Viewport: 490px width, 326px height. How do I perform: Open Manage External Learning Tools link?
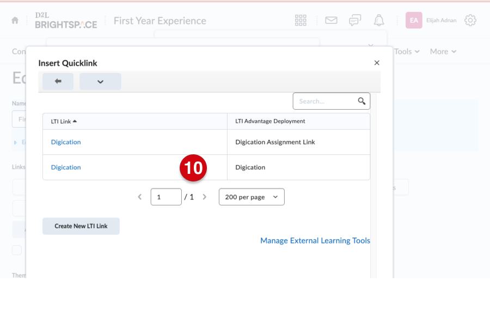(315, 241)
